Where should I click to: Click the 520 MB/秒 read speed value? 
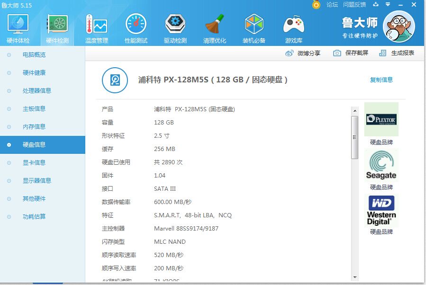click(x=169, y=255)
